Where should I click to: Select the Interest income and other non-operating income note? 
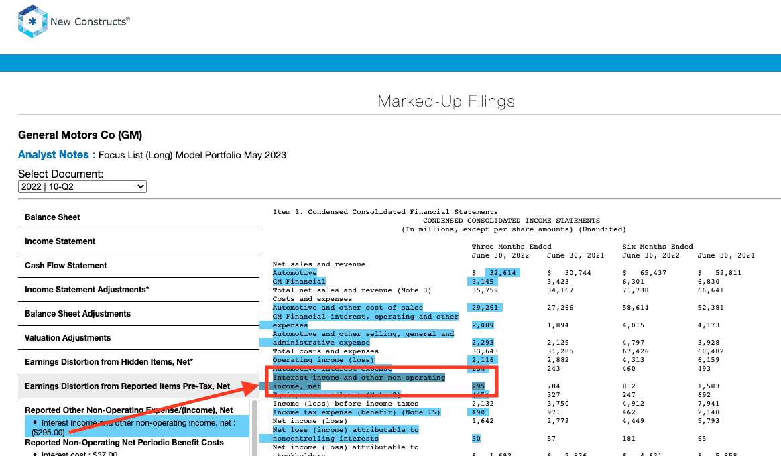137,428
